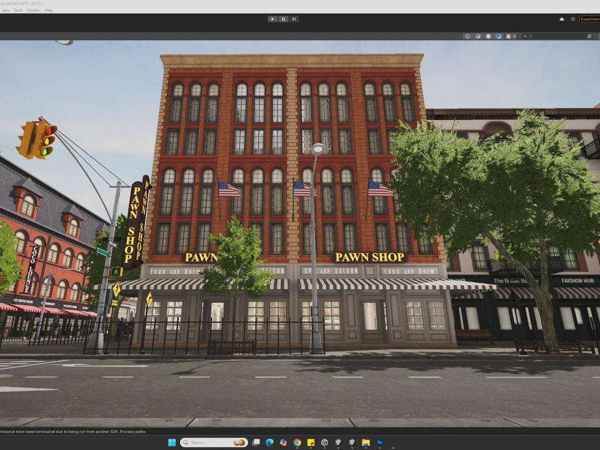Toggle scene lighting sphere icon
600x450 pixels.
point(478,36)
